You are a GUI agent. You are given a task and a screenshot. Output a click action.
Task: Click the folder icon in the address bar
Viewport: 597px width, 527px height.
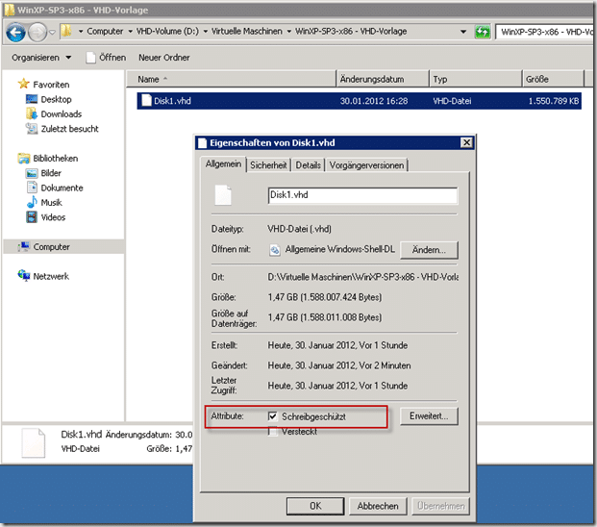(x=66, y=31)
